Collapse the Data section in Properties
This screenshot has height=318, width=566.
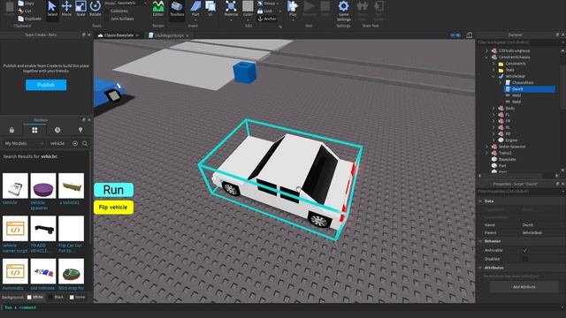[480, 201]
